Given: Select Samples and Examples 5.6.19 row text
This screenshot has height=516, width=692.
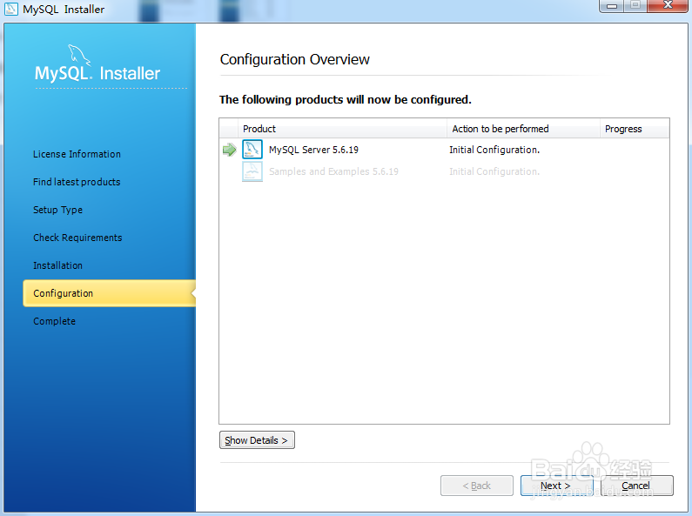Looking at the screenshot, I should 333,171.
